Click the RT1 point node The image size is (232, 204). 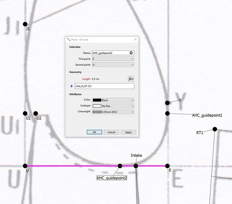tap(215, 129)
